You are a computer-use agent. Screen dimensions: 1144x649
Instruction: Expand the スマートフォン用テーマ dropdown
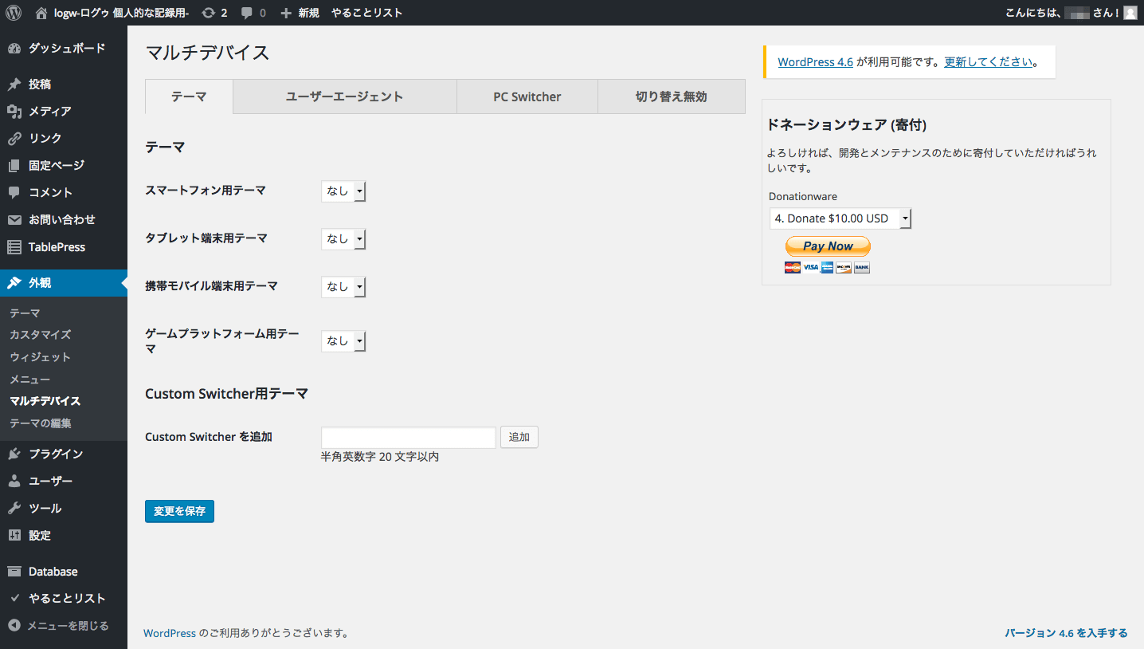tap(343, 191)
